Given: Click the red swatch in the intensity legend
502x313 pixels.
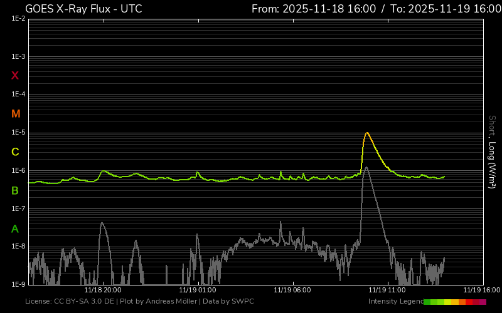Looking at the screenshot, I should [469, 302].
